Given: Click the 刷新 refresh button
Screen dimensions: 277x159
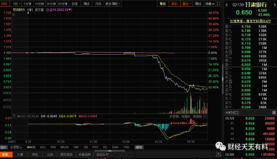Looking at the screenshot, I should click(163, 4).
